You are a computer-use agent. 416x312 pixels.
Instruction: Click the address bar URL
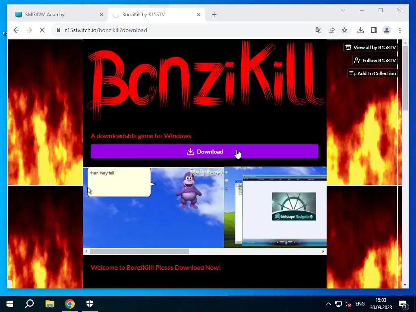(106, 30)
